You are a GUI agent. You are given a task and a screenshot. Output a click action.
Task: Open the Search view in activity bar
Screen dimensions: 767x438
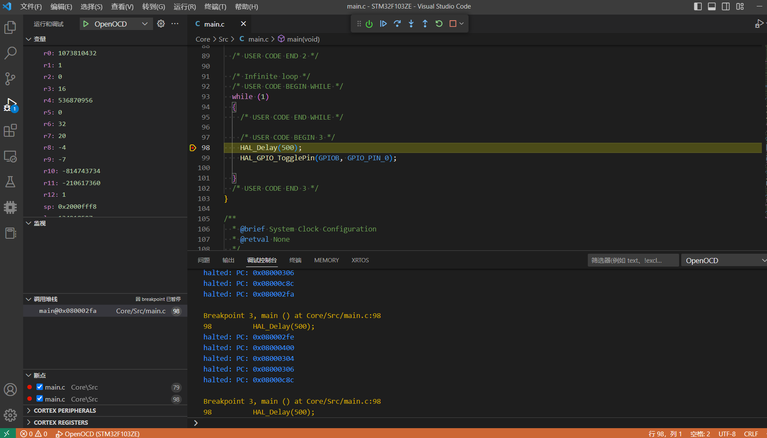(x=10, y=53)
